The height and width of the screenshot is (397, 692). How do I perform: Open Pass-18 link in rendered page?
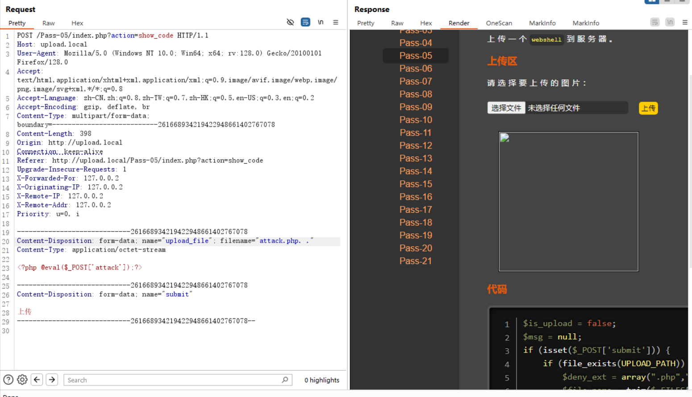(x=416, y=223)
